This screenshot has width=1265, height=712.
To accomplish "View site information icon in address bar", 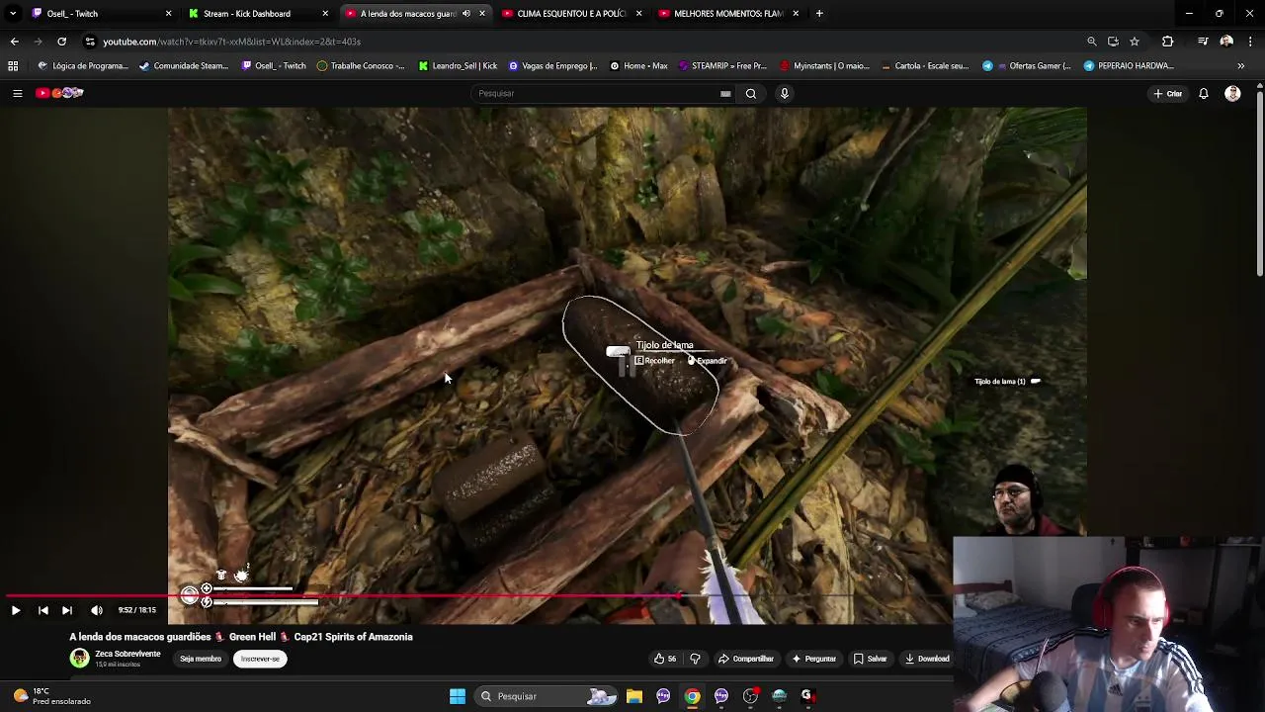I will (x=90, y=42).
